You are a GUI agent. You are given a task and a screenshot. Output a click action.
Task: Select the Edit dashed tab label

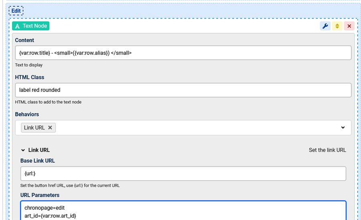(16, 11)
